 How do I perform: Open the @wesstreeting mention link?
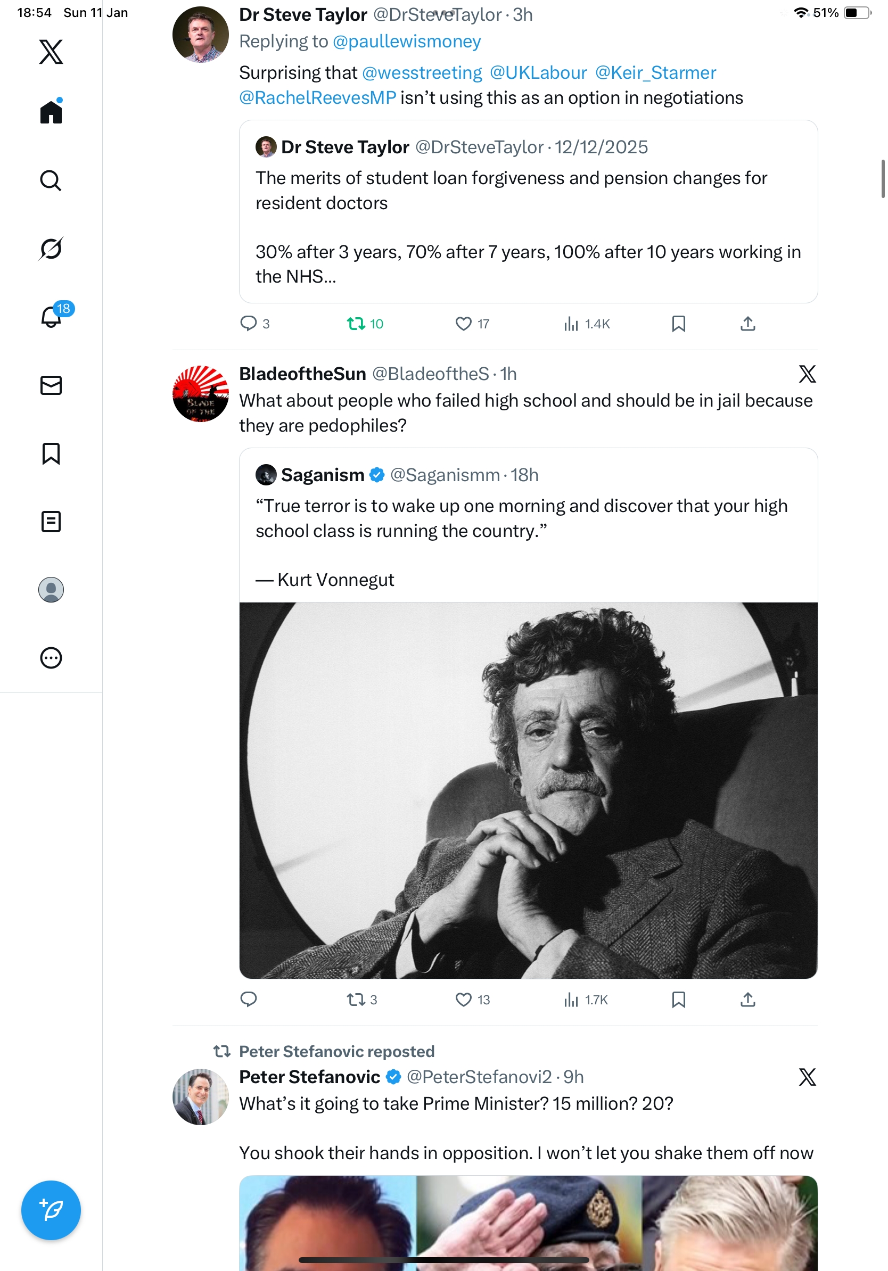coord(422,72)
